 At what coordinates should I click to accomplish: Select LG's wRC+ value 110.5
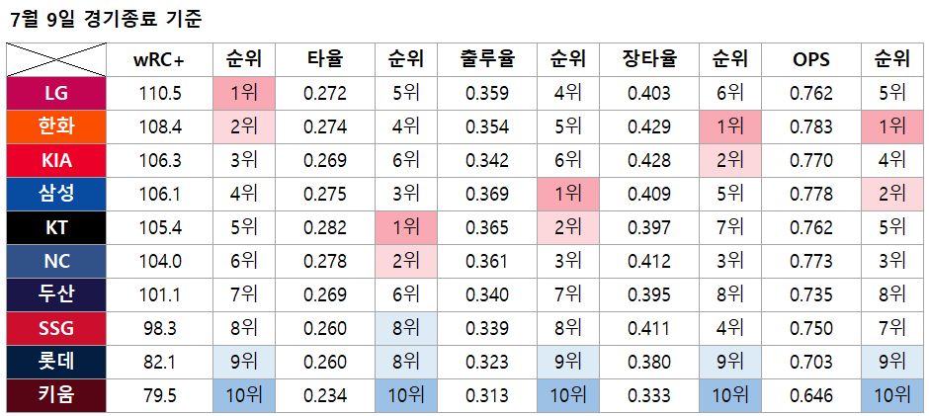coord(159,93)
